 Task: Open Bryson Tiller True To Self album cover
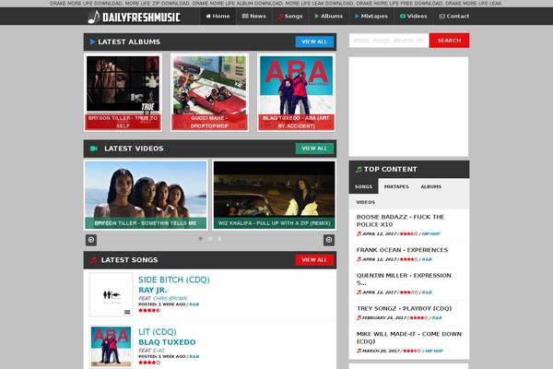[123, 92]
